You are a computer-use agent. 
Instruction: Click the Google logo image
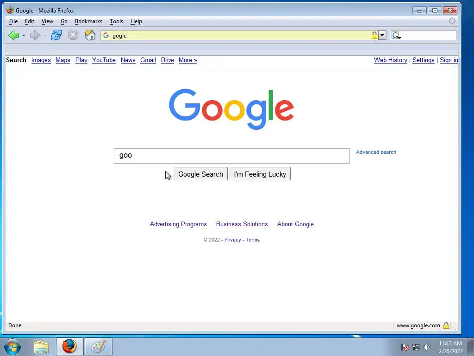coord(231,109)
